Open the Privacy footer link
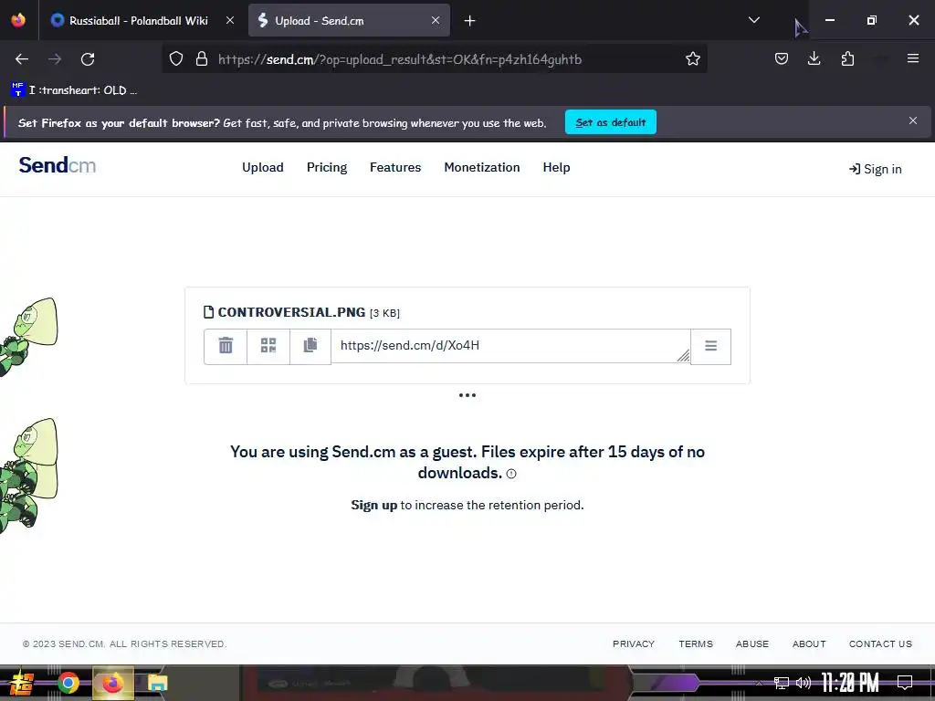 tap(634, 643)
